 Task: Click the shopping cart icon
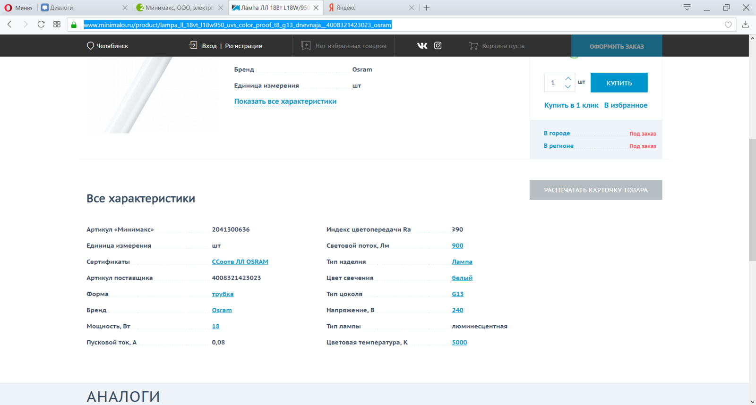[473, 46]
